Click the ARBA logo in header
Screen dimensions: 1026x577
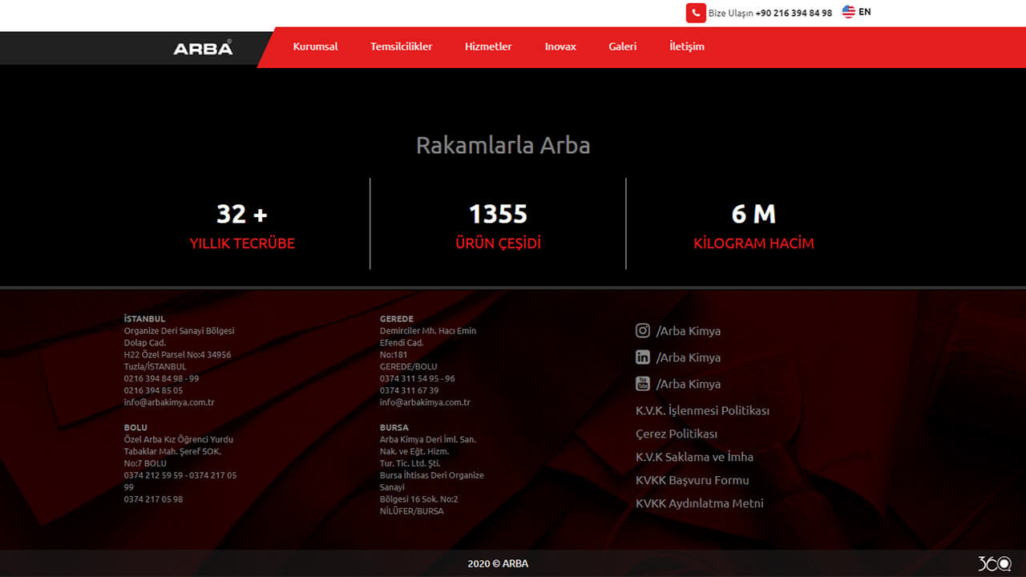click(203, 48)
